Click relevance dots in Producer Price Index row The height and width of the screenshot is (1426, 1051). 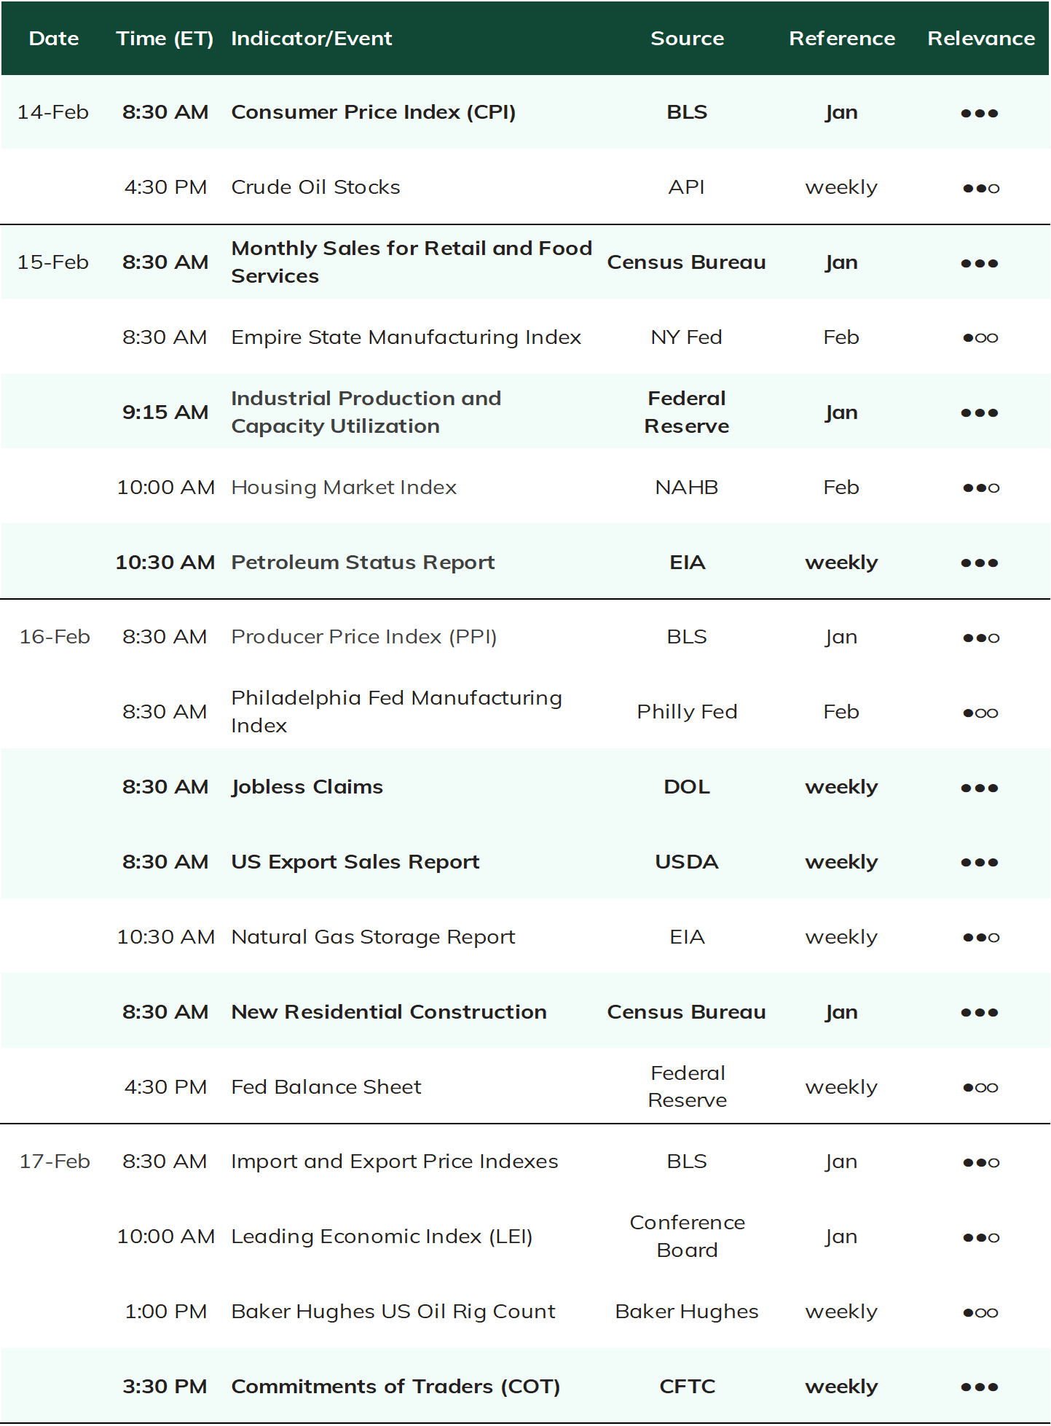[981, 638]
